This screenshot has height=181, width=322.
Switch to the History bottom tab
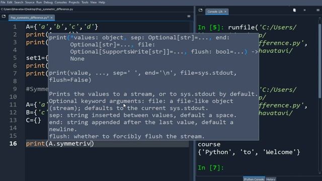(271, 179)
